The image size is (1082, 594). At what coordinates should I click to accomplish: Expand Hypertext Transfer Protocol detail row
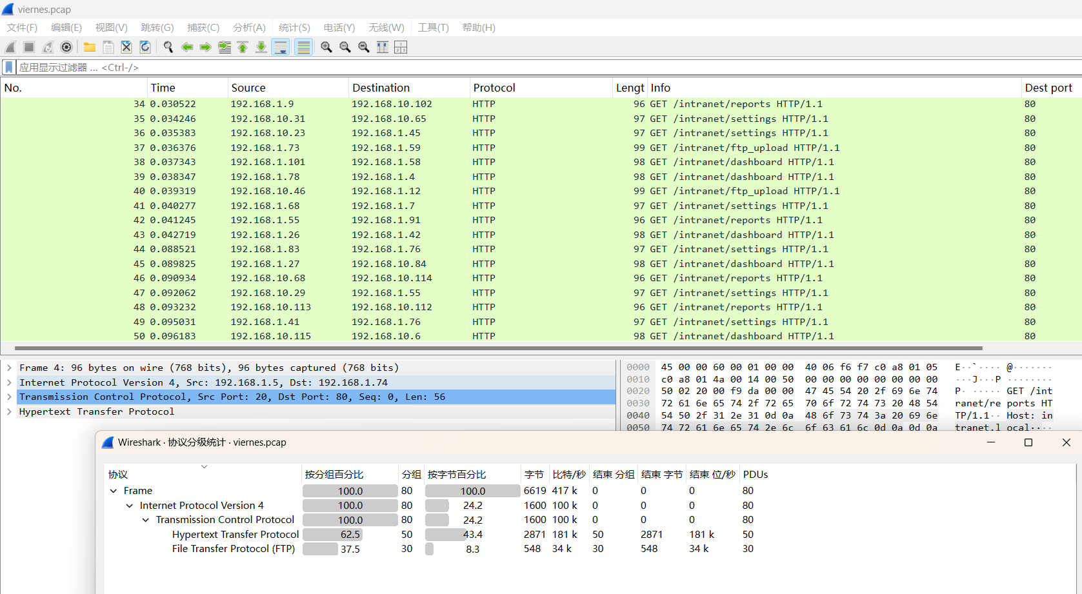click(x=9, y=411)
